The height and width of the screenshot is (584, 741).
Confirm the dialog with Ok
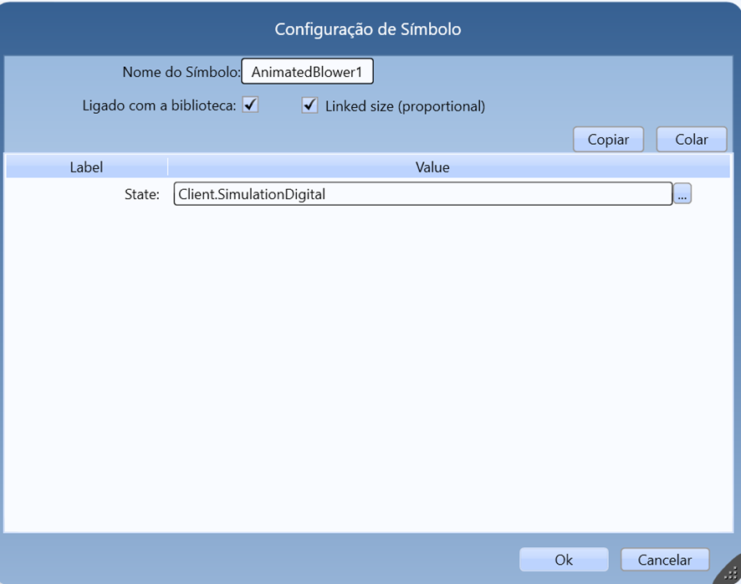tap(564, 560)
